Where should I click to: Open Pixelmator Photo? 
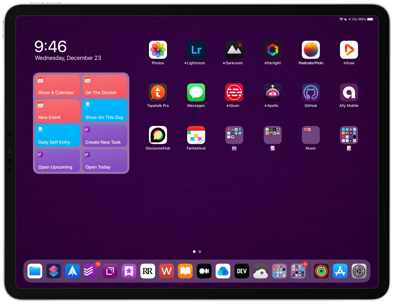point(311,50)
